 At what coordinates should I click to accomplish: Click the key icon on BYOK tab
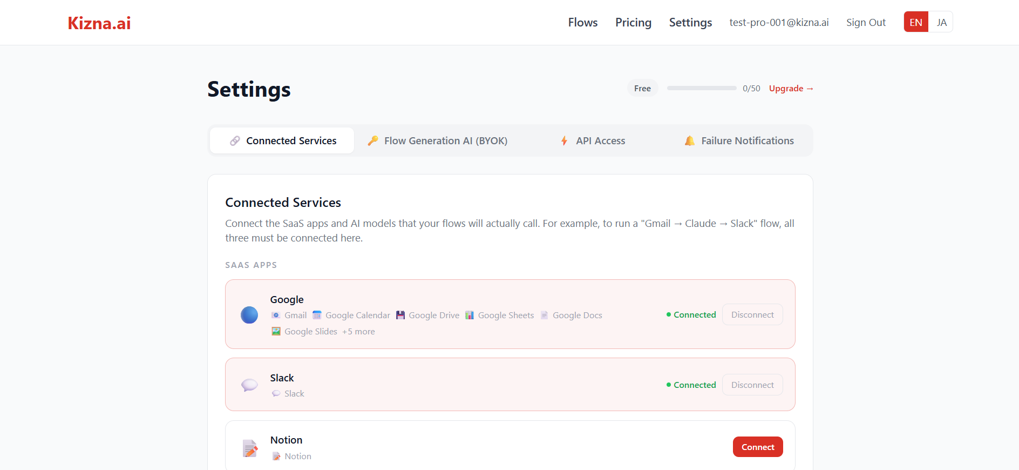tap(373, 140)
